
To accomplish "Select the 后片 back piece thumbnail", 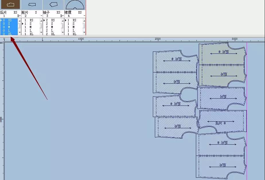I will 10,4.
